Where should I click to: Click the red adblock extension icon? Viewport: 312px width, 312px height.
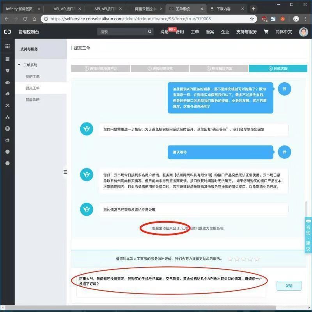pos(264,19)
